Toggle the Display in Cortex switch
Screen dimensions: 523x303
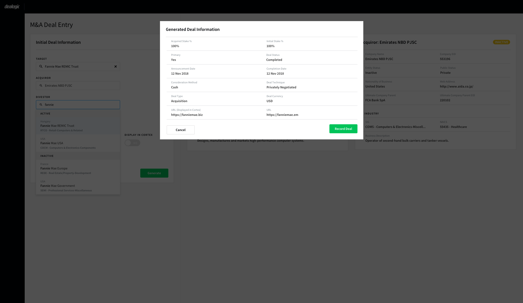(x=132, y=143)
